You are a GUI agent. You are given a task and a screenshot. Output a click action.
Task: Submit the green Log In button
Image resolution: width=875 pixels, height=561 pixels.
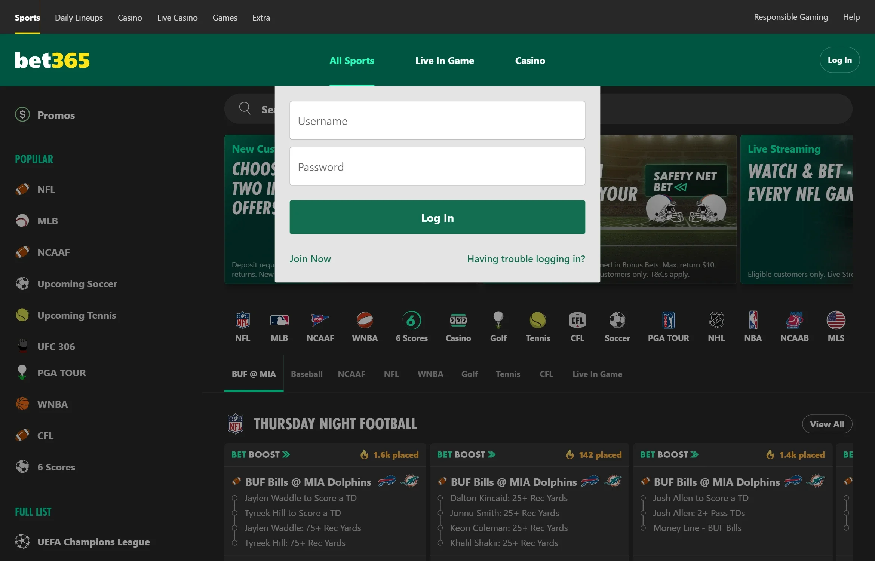pyautogui.click(x=437, y=217)
